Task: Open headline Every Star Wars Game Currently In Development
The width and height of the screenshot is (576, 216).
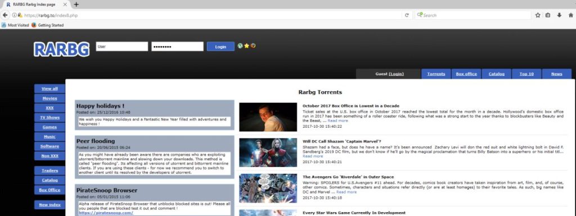Action: 354,213
